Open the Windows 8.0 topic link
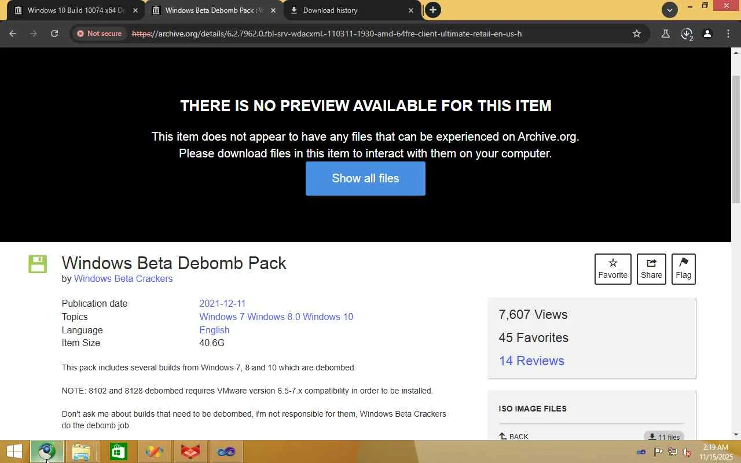 click(x=274, y=317)
